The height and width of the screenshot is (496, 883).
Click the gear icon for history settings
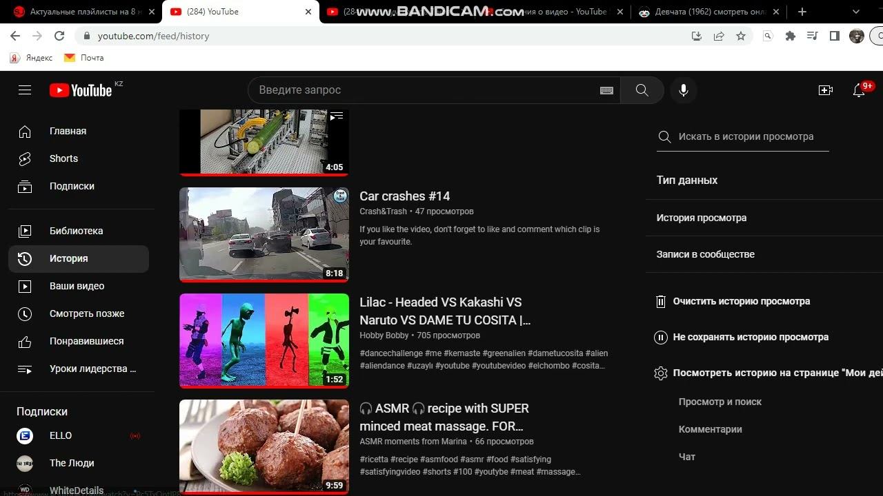(x=661, y=373)
